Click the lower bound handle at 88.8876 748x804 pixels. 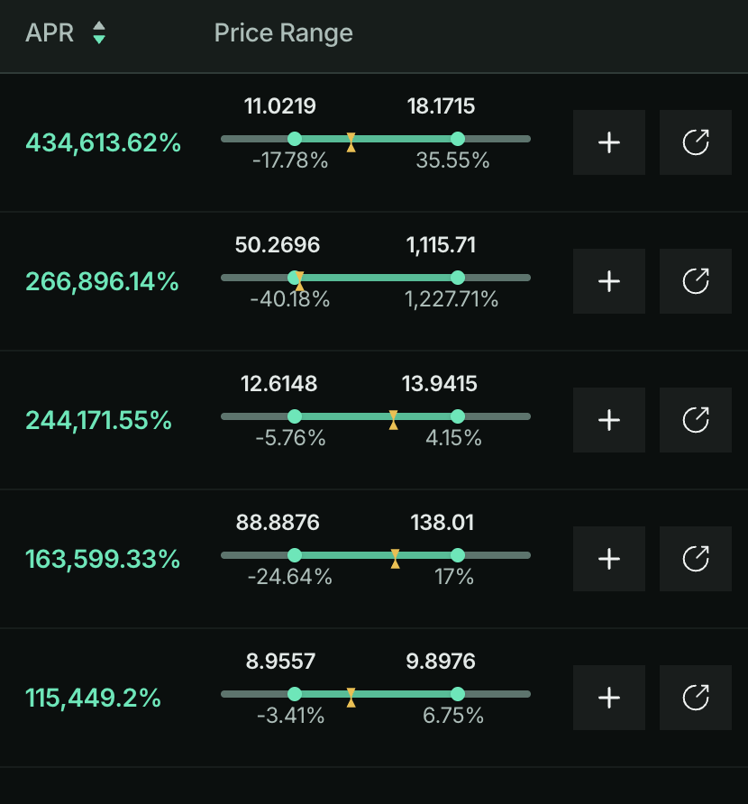[295, 555]
